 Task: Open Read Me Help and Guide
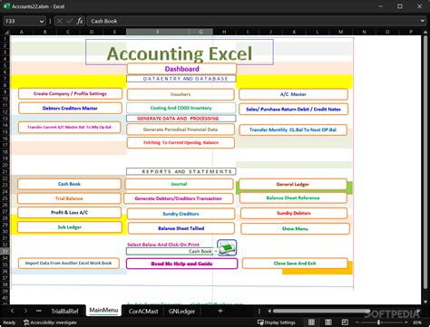(181, 264)
